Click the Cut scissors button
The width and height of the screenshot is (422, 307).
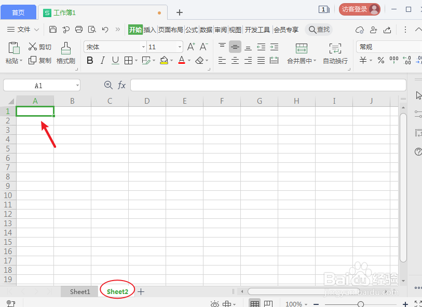click(40, 47)
